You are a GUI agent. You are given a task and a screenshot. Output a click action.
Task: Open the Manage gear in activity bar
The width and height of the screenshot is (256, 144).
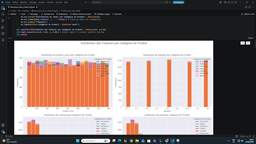(3, 132)
